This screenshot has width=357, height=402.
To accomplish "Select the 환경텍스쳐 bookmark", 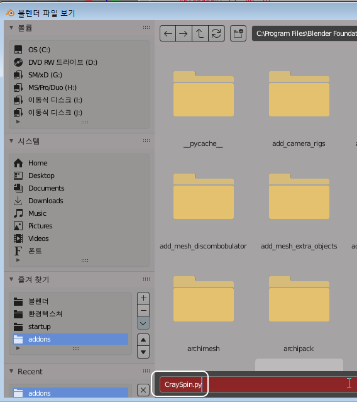I will [70, 314].
